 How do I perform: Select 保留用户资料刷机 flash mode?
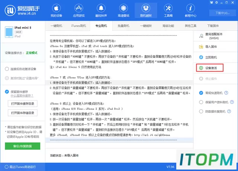click(x=201, y=102)
